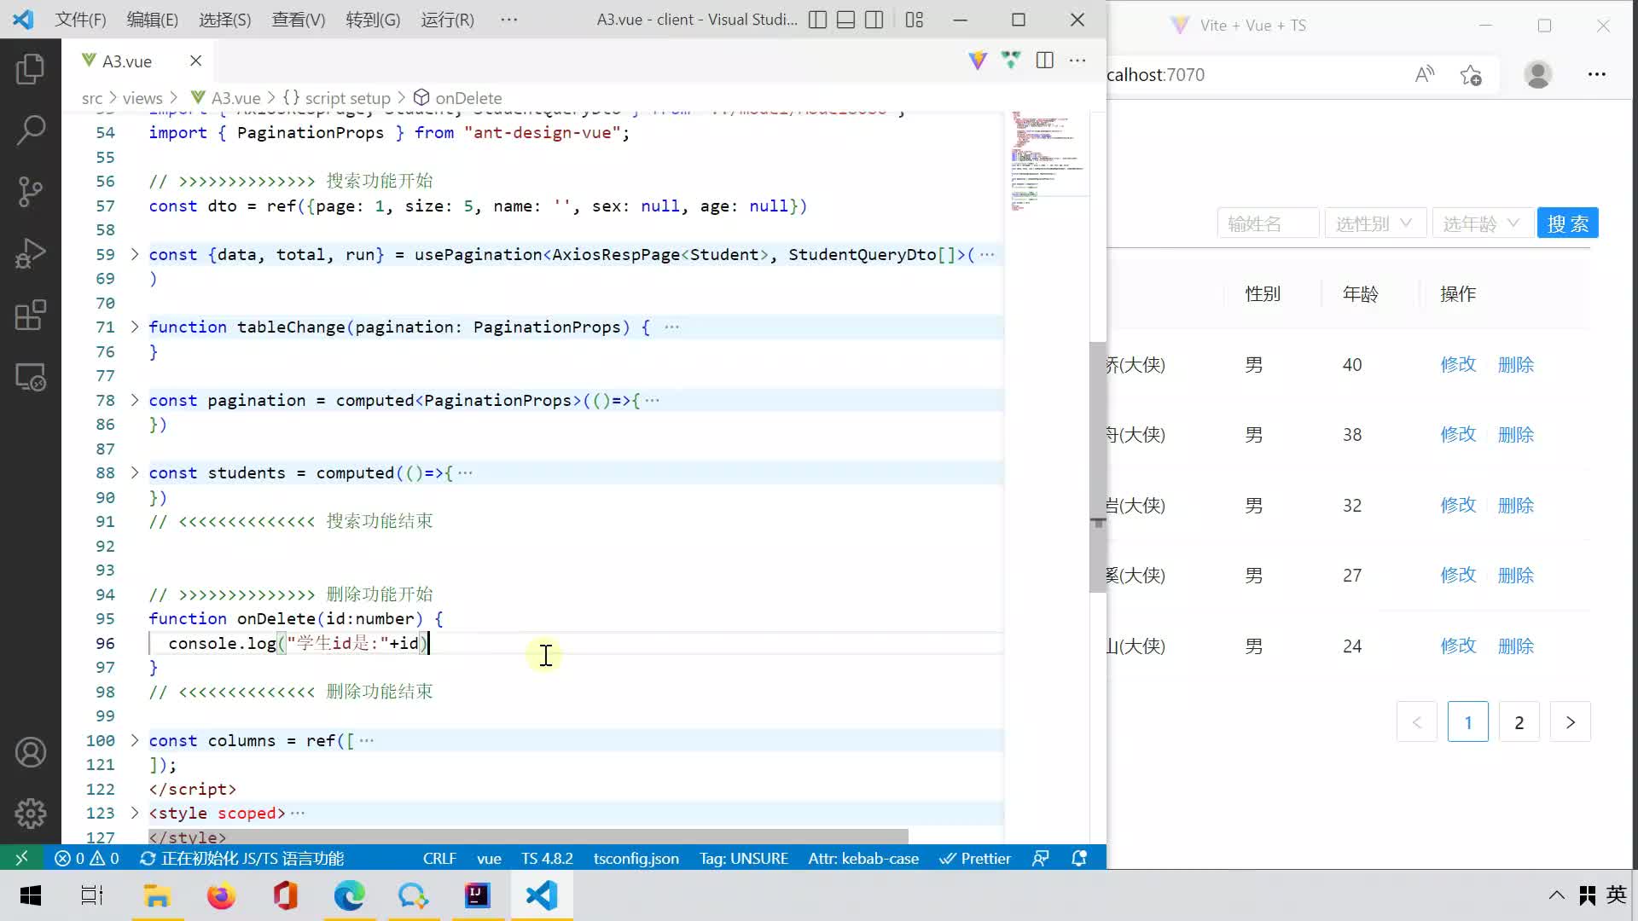Focus the name search input field

pyautogui.click(x=1268, y=223)
